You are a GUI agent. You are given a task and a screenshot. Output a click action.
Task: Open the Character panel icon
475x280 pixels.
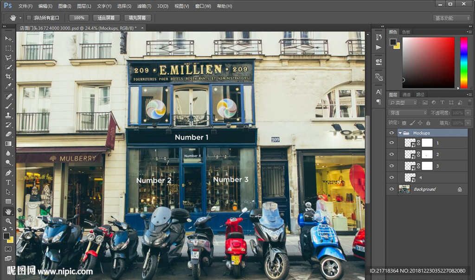pos(379,92)
